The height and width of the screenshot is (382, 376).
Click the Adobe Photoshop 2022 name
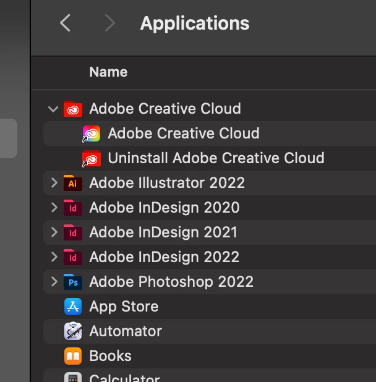tap(171, 282)
